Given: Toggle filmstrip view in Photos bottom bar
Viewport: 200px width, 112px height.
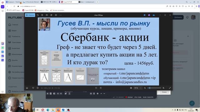Looking at the screenshot, I should point(27,88).
